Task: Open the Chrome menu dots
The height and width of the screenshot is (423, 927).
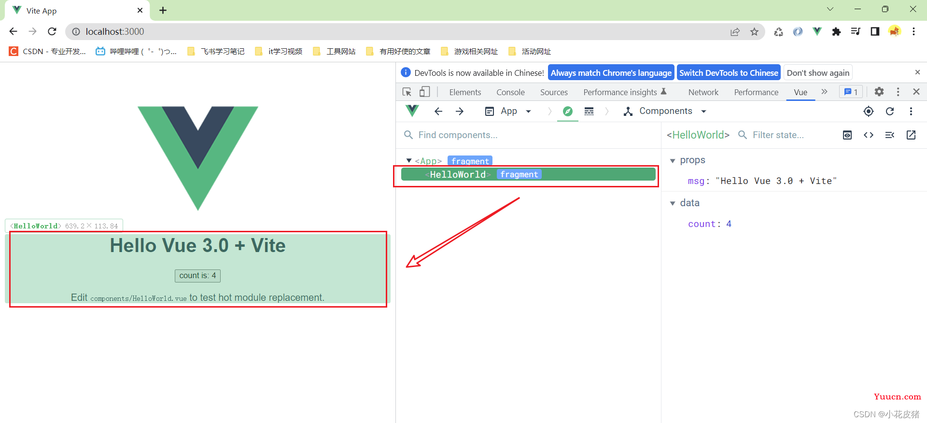Action: 913,31
